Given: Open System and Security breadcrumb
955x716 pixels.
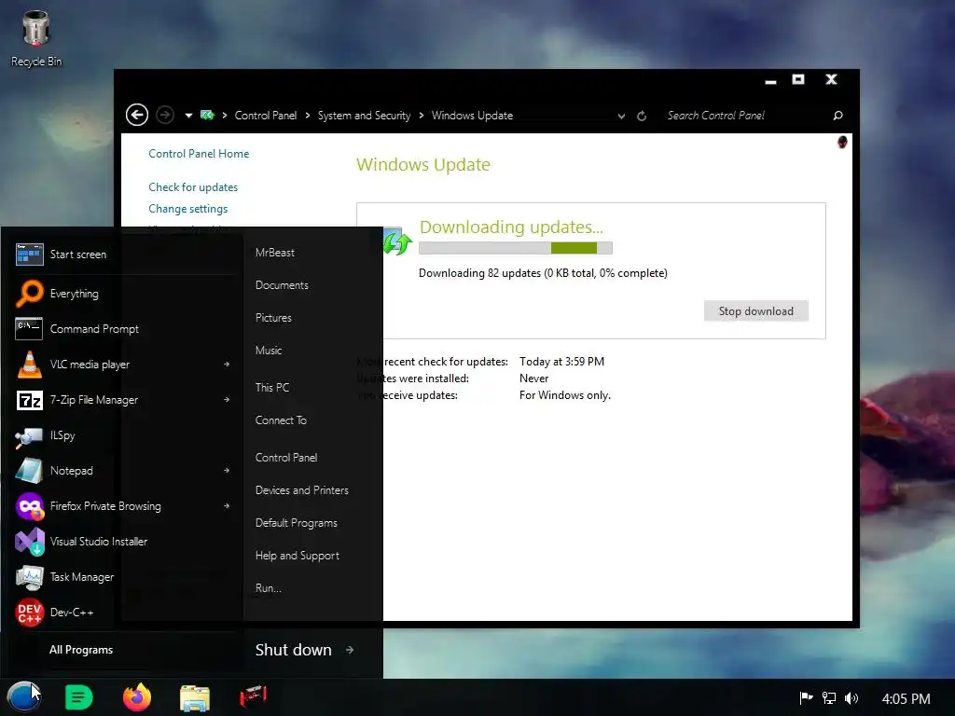Looking at the screenshot, I should point(365,116).
